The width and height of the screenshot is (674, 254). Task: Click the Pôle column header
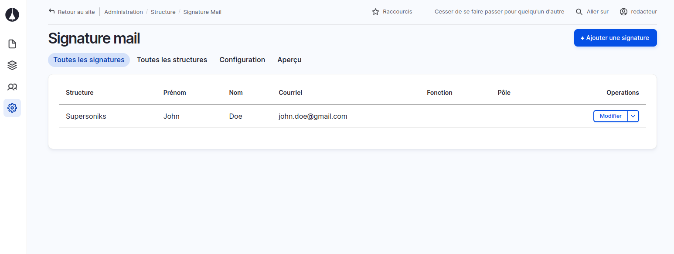504,93
